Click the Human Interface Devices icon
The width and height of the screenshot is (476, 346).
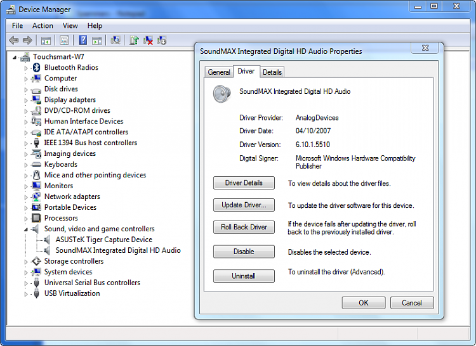pyautogui.click(x=36, y=121)
